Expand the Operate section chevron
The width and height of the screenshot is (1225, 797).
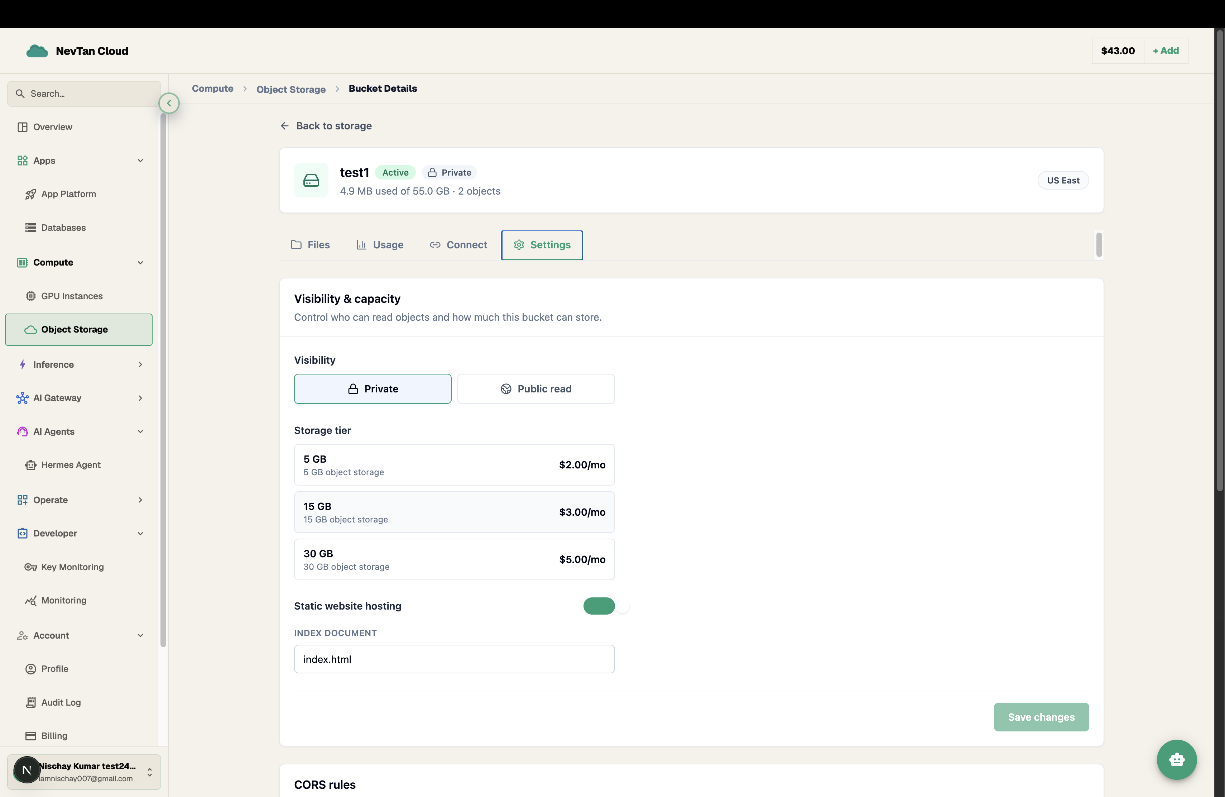tap(140, 500)
